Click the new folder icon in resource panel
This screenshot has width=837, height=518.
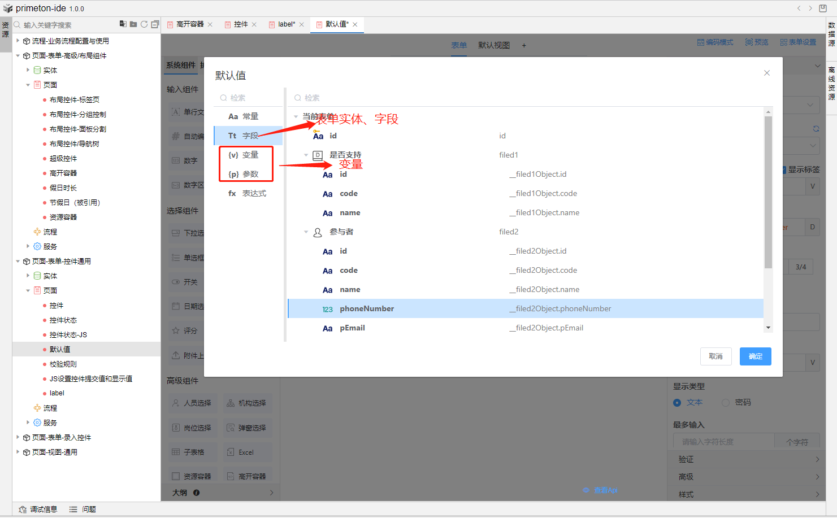(x=133, y=24)
